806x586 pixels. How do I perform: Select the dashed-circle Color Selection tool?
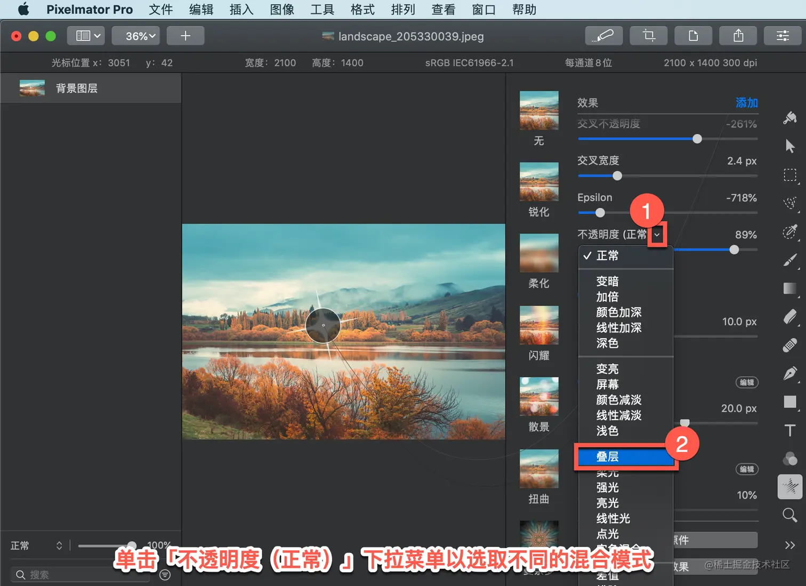790,231
